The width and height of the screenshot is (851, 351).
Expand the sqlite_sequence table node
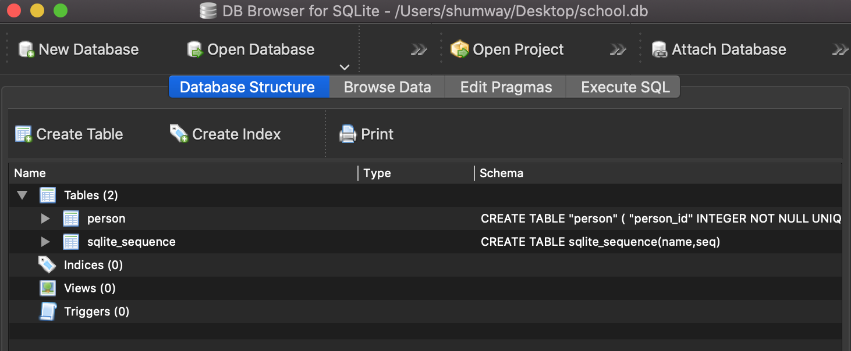tap(45, 242)
